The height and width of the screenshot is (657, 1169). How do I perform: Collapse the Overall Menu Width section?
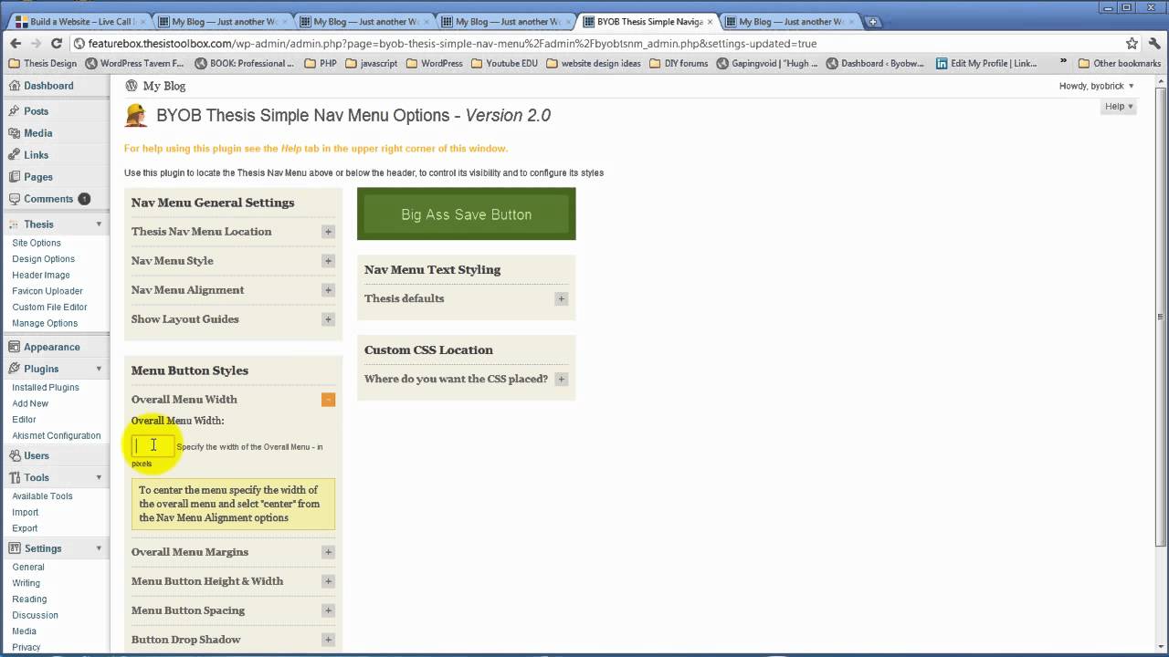pos(328,400)
